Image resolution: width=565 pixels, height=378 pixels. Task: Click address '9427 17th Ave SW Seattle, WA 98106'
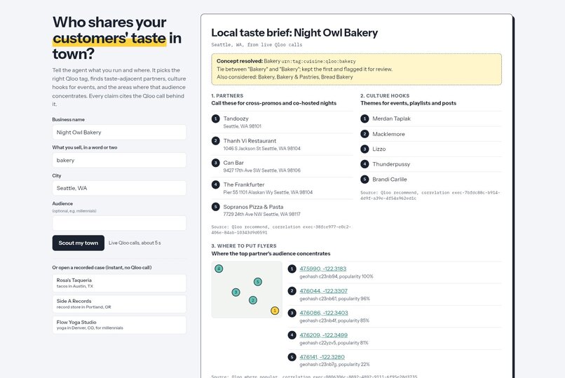tap(262, 170)
